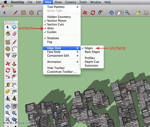Toggle Guides visibility off

click(x=51, y=32)
